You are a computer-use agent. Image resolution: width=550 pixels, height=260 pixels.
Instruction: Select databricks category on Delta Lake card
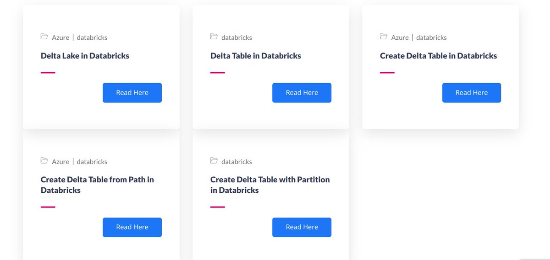point(92,37)
